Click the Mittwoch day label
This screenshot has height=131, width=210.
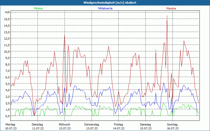click(x=65, y=124)
